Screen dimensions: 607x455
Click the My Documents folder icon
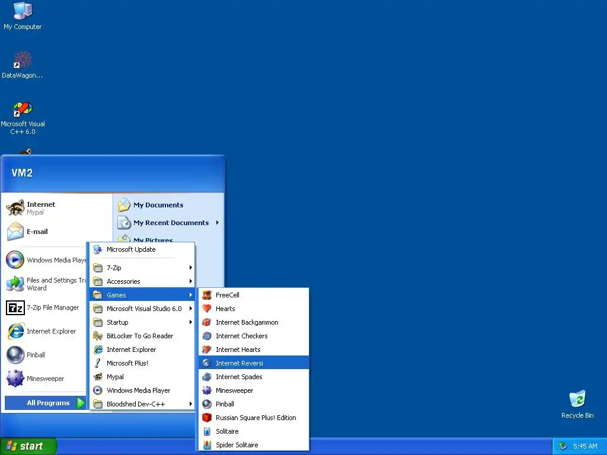pyautogui.click(x=124, y=204)
